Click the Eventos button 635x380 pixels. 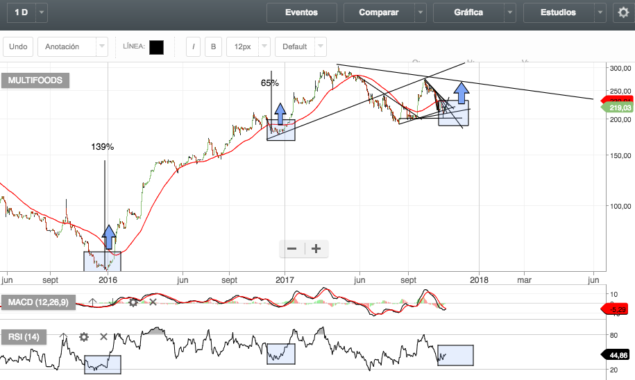click(302, 12)
